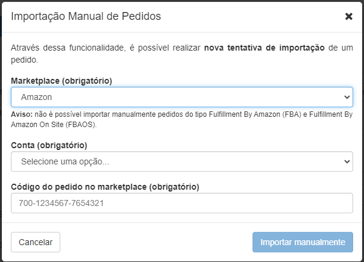This screenshot has width=364, height=262.
Task: Click the Importar manualmente button
Action: (303, 242)
